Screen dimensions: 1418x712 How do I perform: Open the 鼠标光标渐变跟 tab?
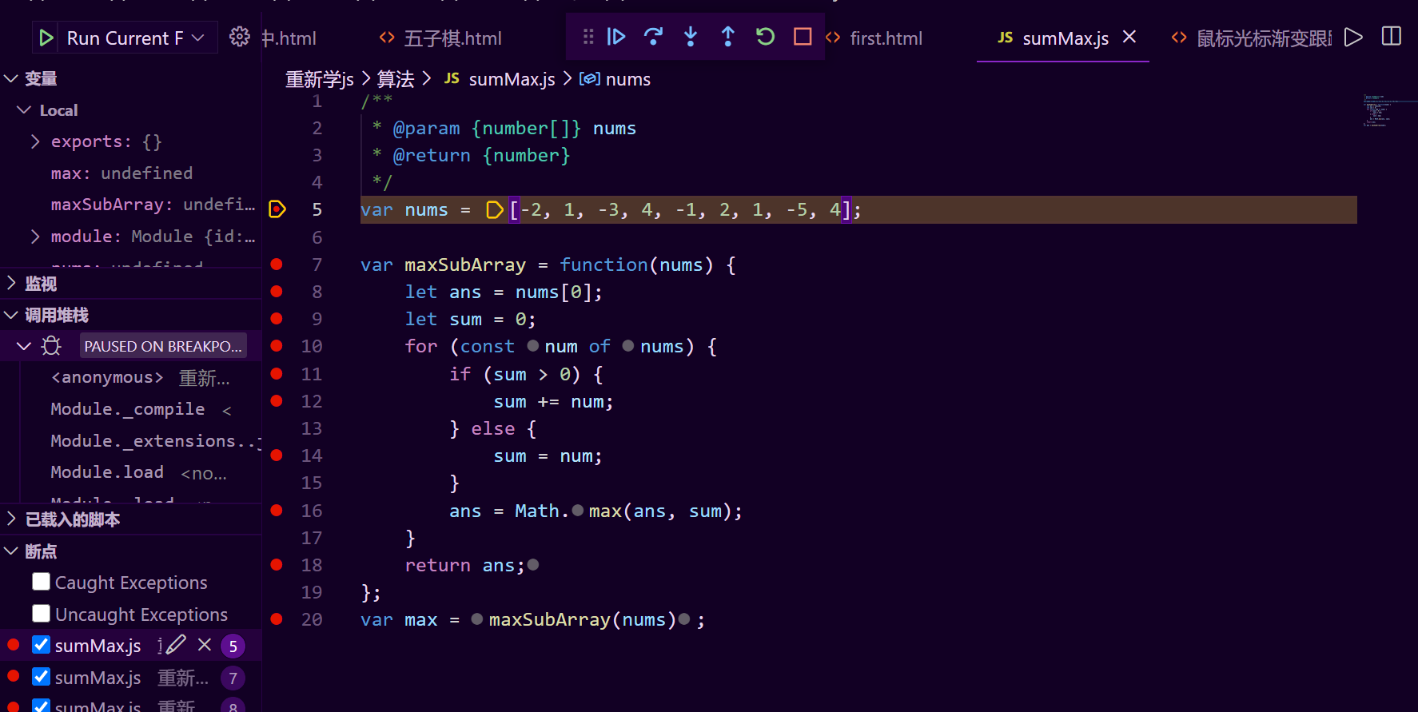pyautogui.click(x=1251, y=38)
